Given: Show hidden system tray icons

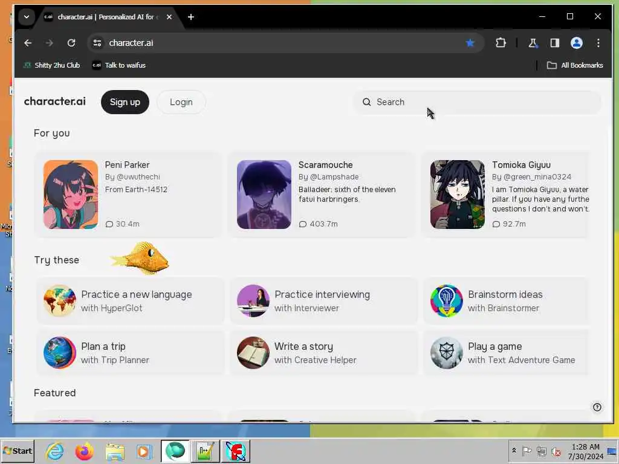Looking at the screenshot, I should click(x=514, y=451).
